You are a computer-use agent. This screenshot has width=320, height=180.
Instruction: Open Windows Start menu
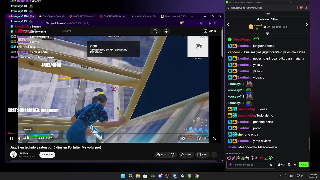[123, 176]
